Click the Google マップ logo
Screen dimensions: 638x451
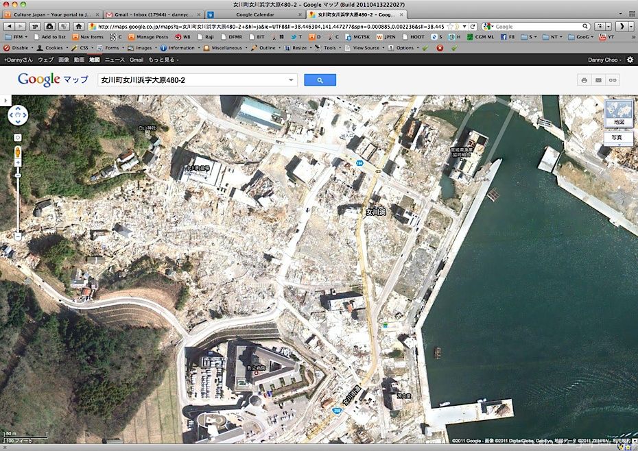point(53,80)
